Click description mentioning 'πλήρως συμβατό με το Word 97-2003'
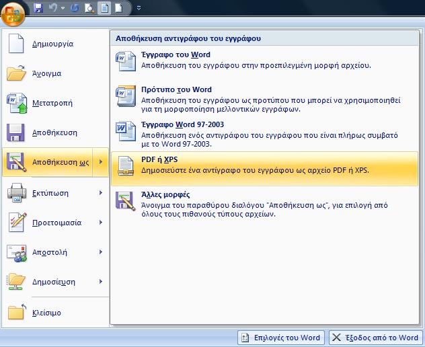This screenshot has width=425, height=347. point(270,140)
